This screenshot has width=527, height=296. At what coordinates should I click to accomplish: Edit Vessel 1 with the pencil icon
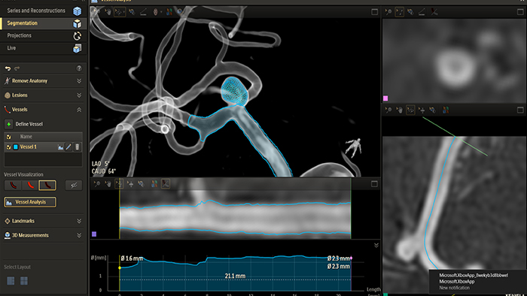pos(69,147)
